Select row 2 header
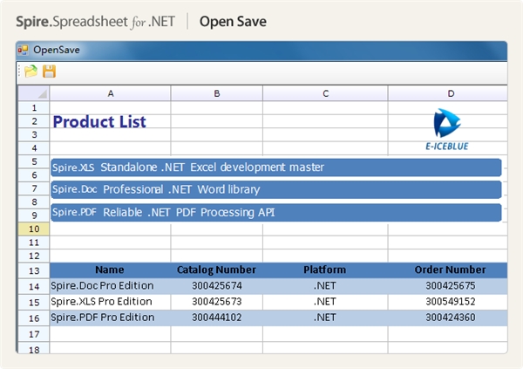The width and height of the screenshot is (523, 369). [x=34, y=121]
